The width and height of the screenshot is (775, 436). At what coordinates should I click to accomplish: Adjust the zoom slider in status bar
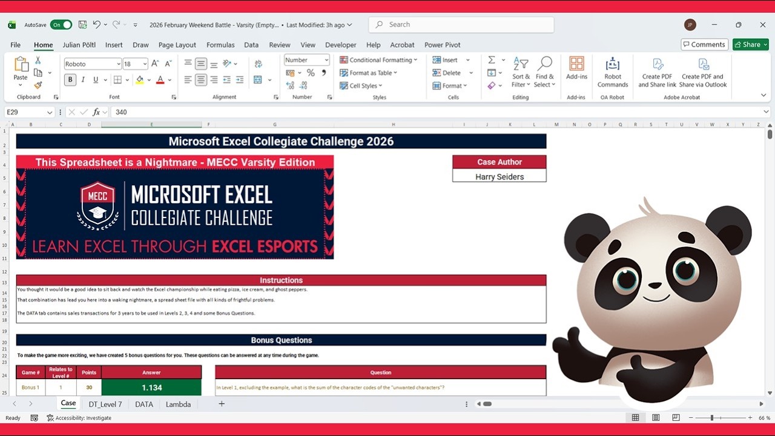pos(712,418)
